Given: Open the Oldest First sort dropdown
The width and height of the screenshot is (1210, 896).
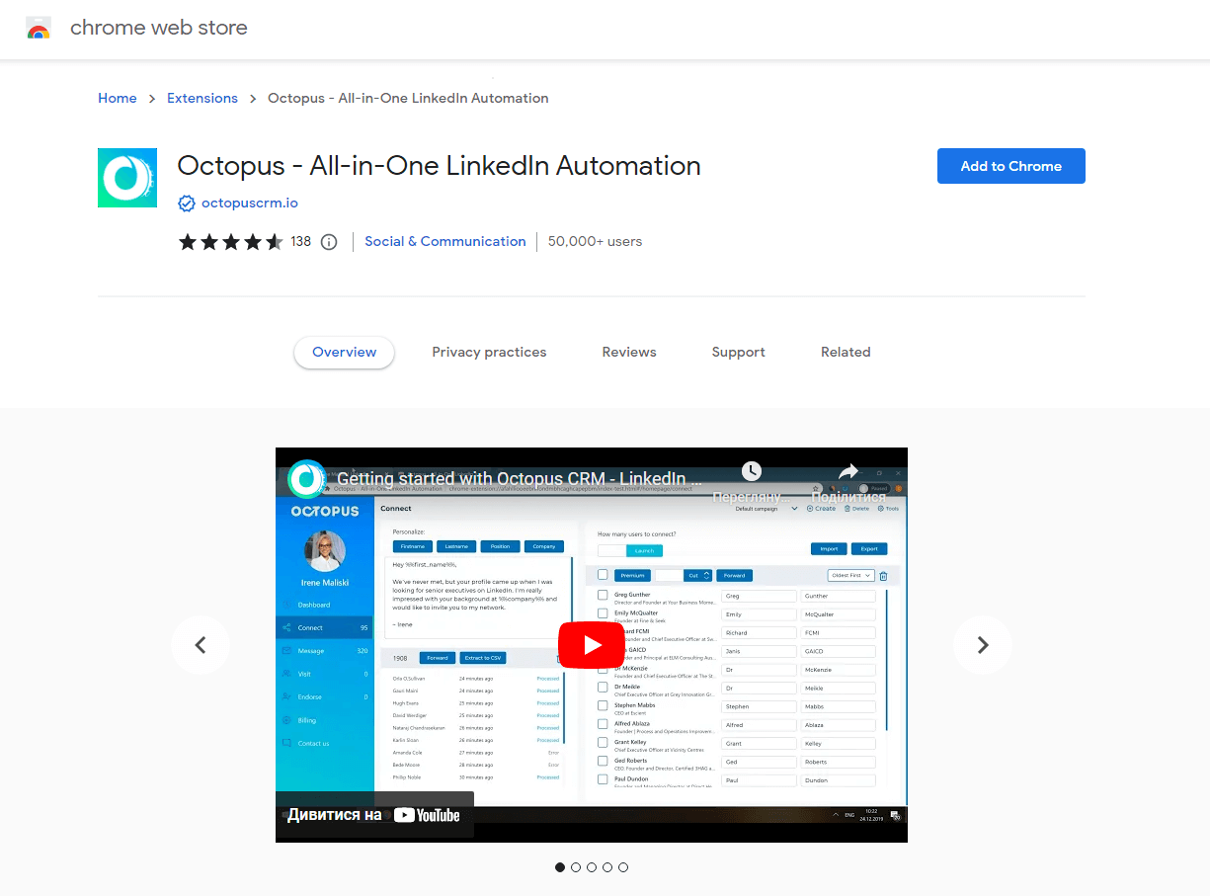Looking at the screenshot, I should [851, 575].
